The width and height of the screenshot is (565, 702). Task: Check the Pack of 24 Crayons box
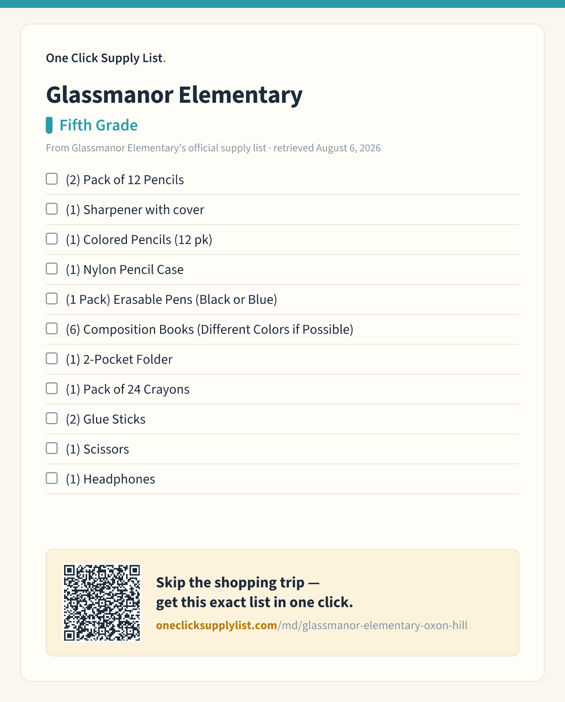pos(52,388)
